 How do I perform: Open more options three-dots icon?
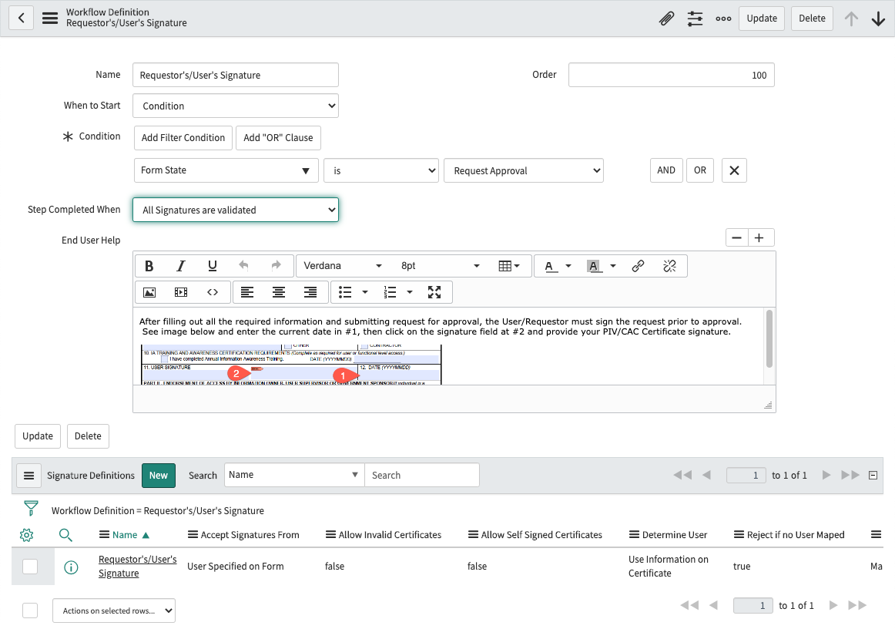coord(723,18)
